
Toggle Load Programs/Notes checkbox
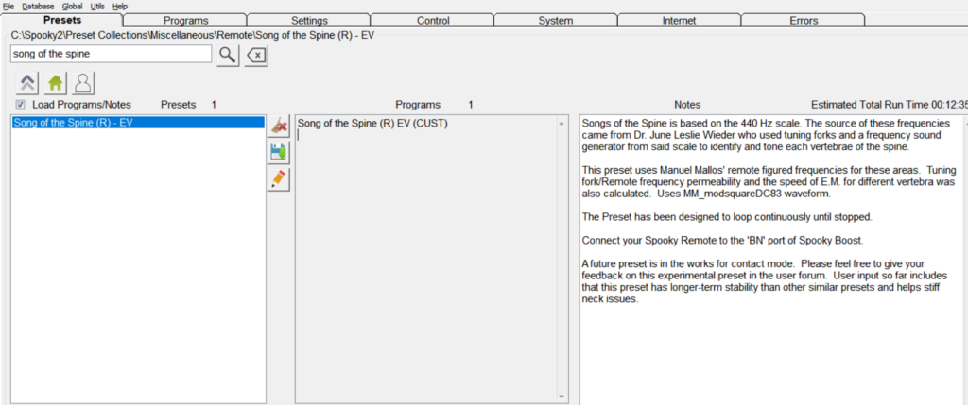coord(20,105)
